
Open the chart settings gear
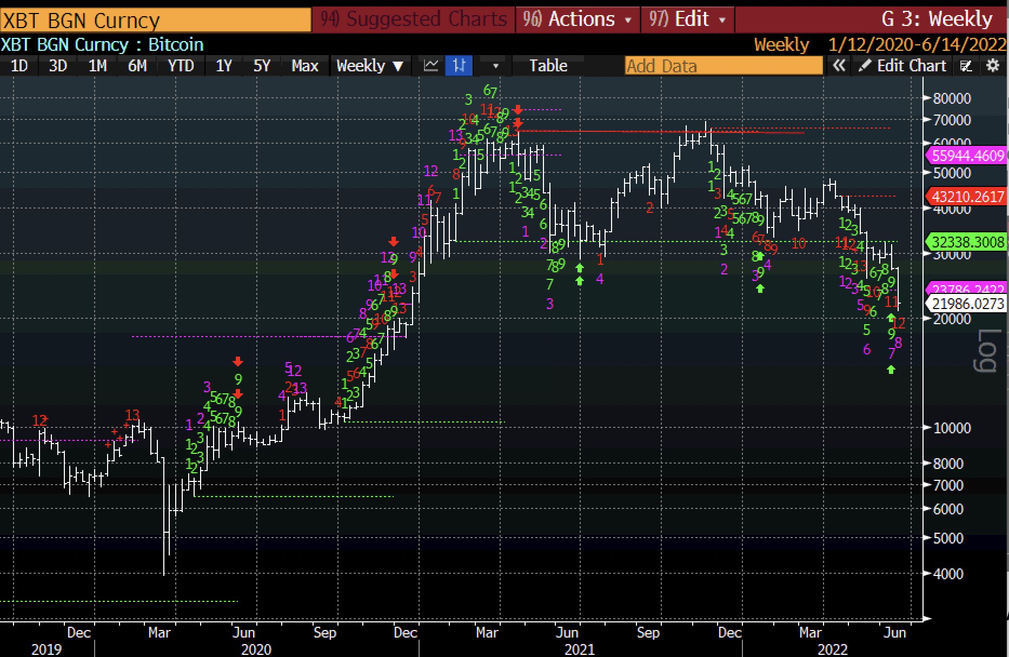point(993,66)
